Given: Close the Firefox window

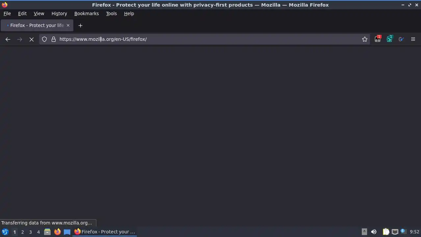Looking at the screenshot, I should point(416,5).
